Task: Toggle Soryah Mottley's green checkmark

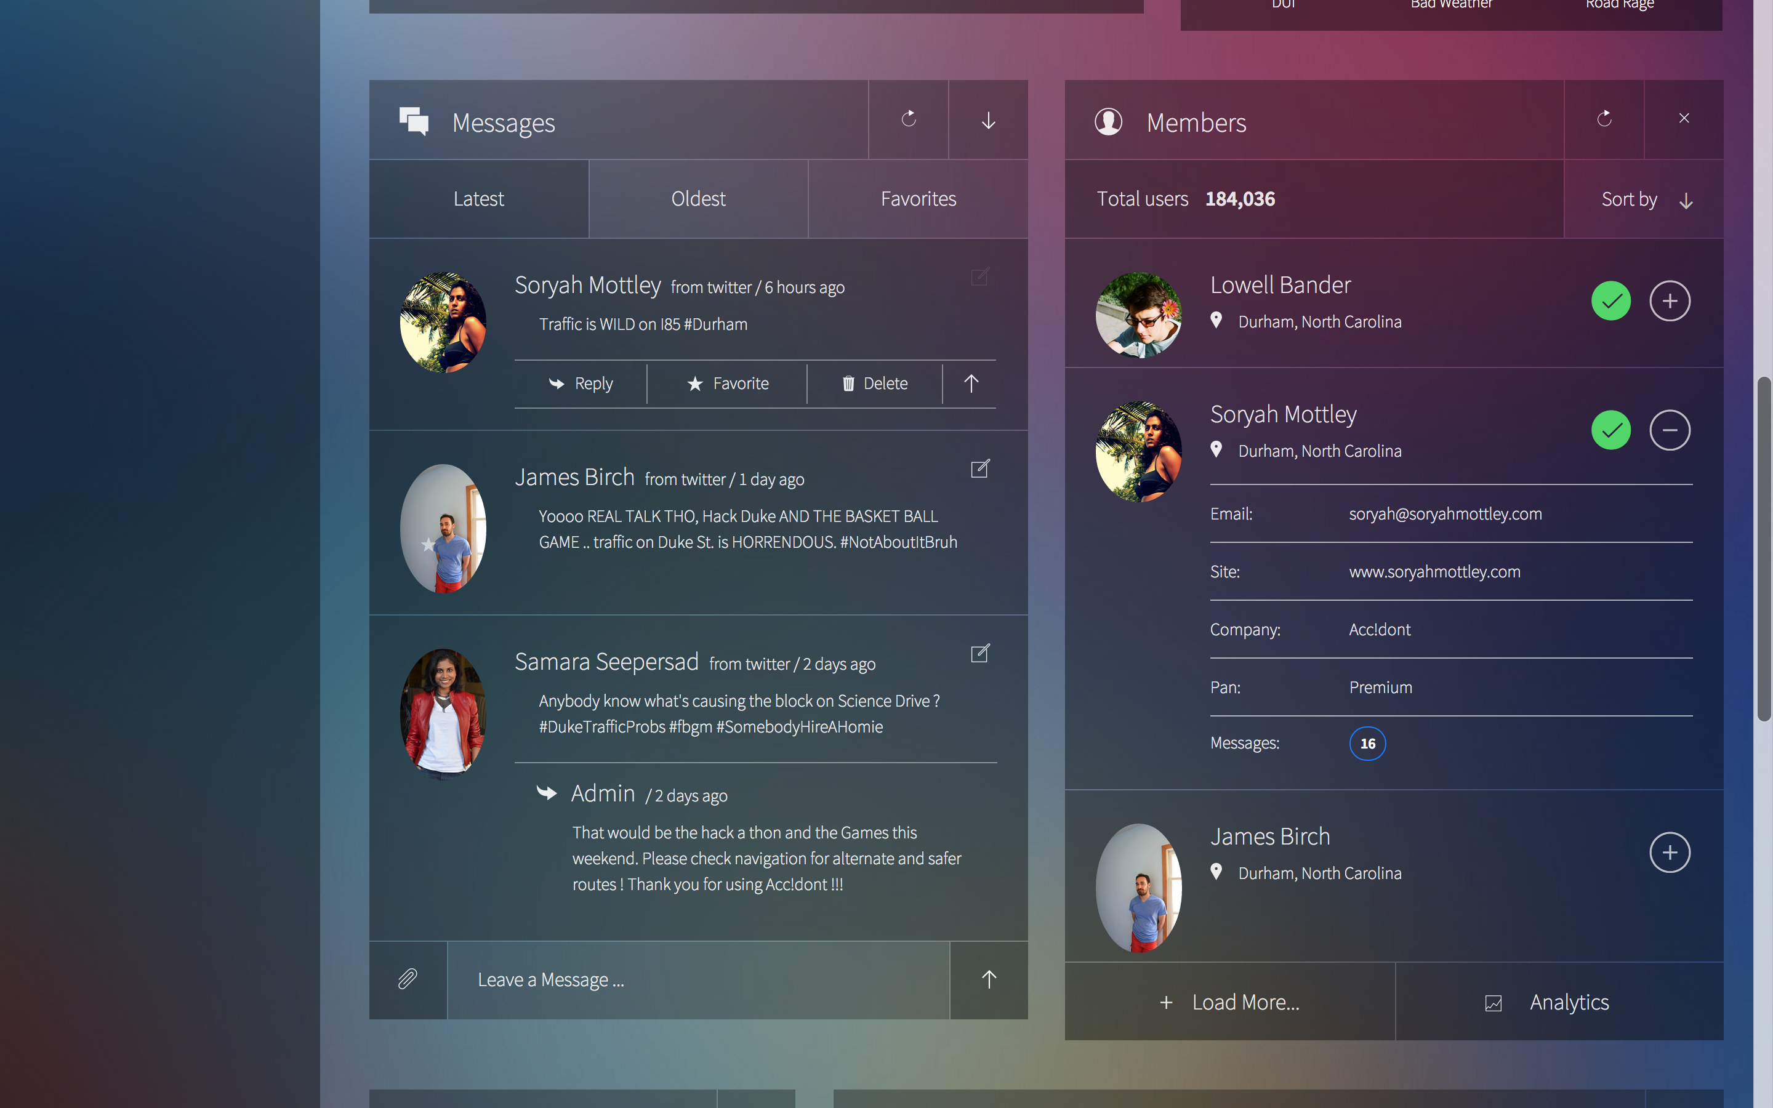Action: click(1610, 430)
